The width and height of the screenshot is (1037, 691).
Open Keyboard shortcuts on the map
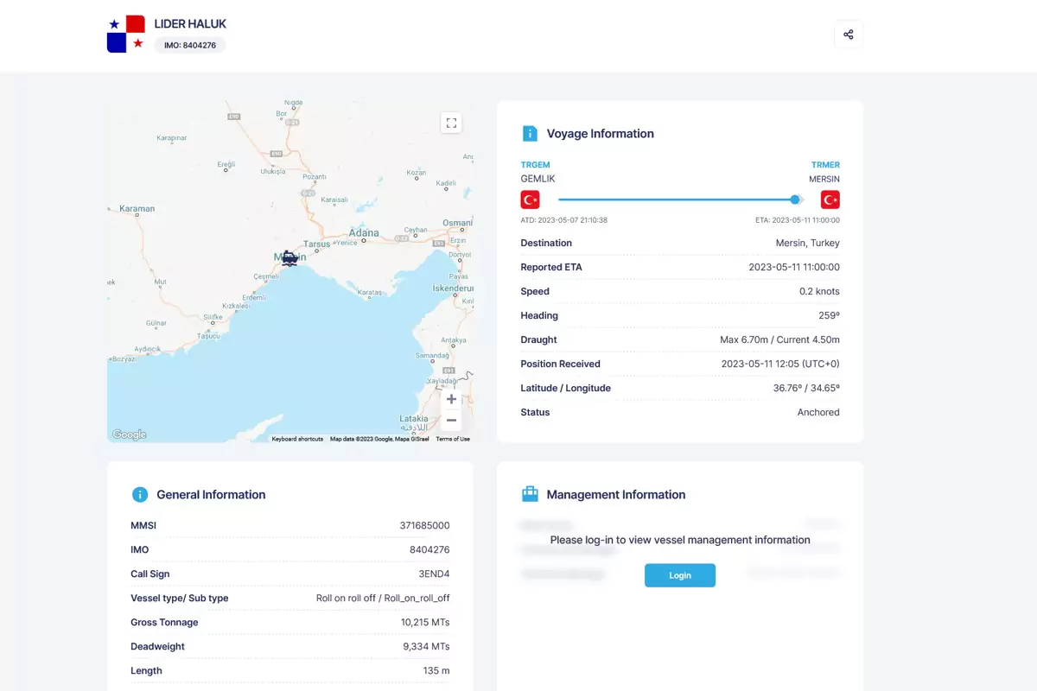[297, 439]
